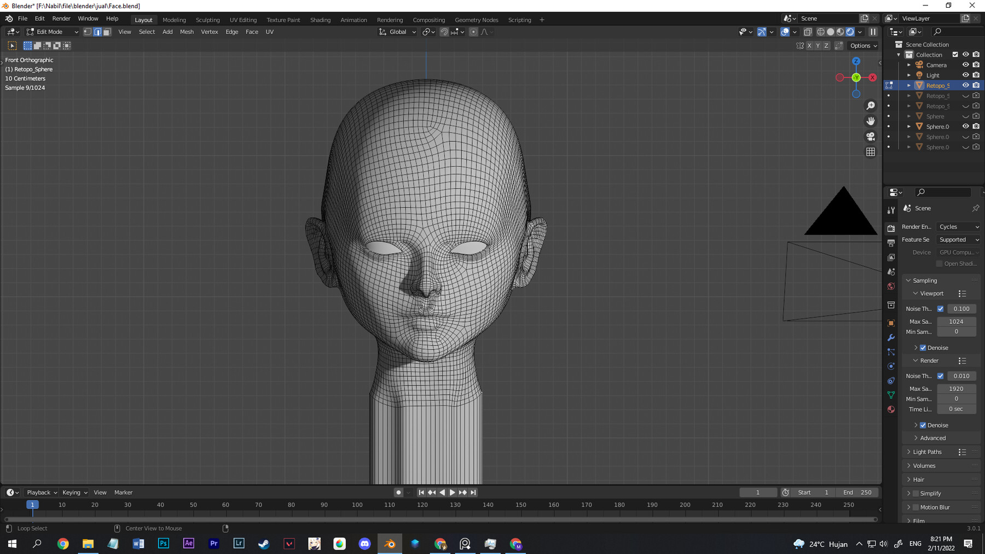Select the vertex select mode icon
This screenshot has height=554, width=985.
[88, 32]
